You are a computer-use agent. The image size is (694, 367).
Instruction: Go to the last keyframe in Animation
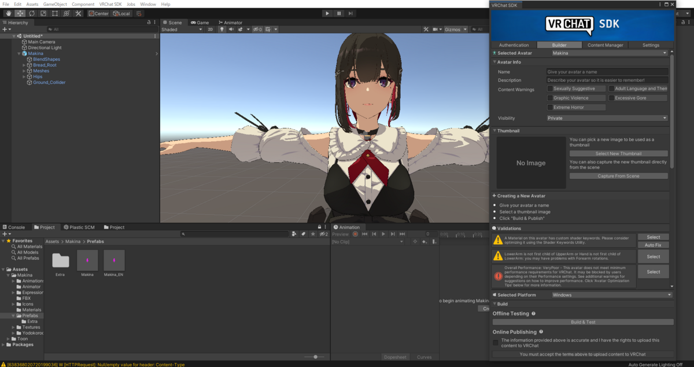click(402, 234)
